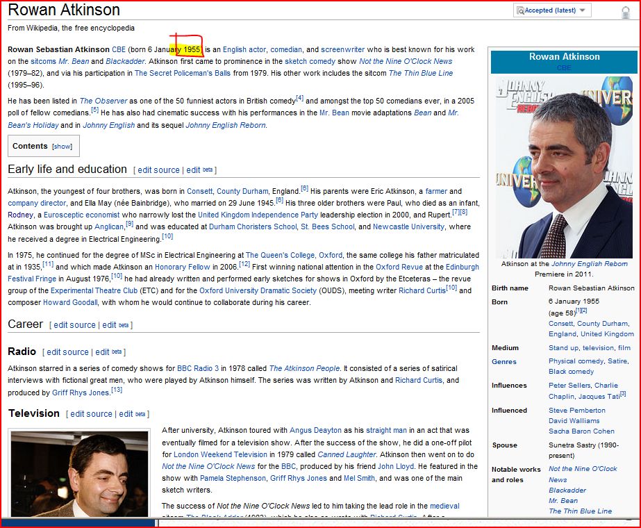This screenshot has height=528, width=641.
Task: Open Griff Rhys Jones link in Radio section
Action: tap(81, 393)
